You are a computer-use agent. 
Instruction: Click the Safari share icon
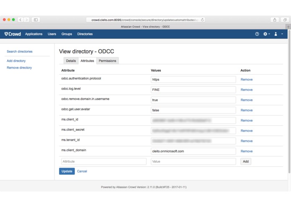coord(275,20)
